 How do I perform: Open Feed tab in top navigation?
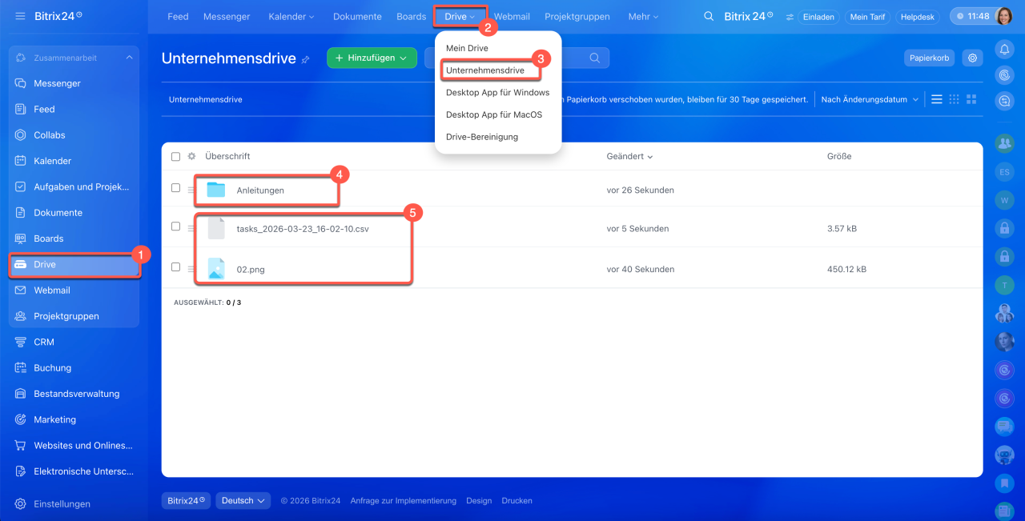tap(178, 17)
